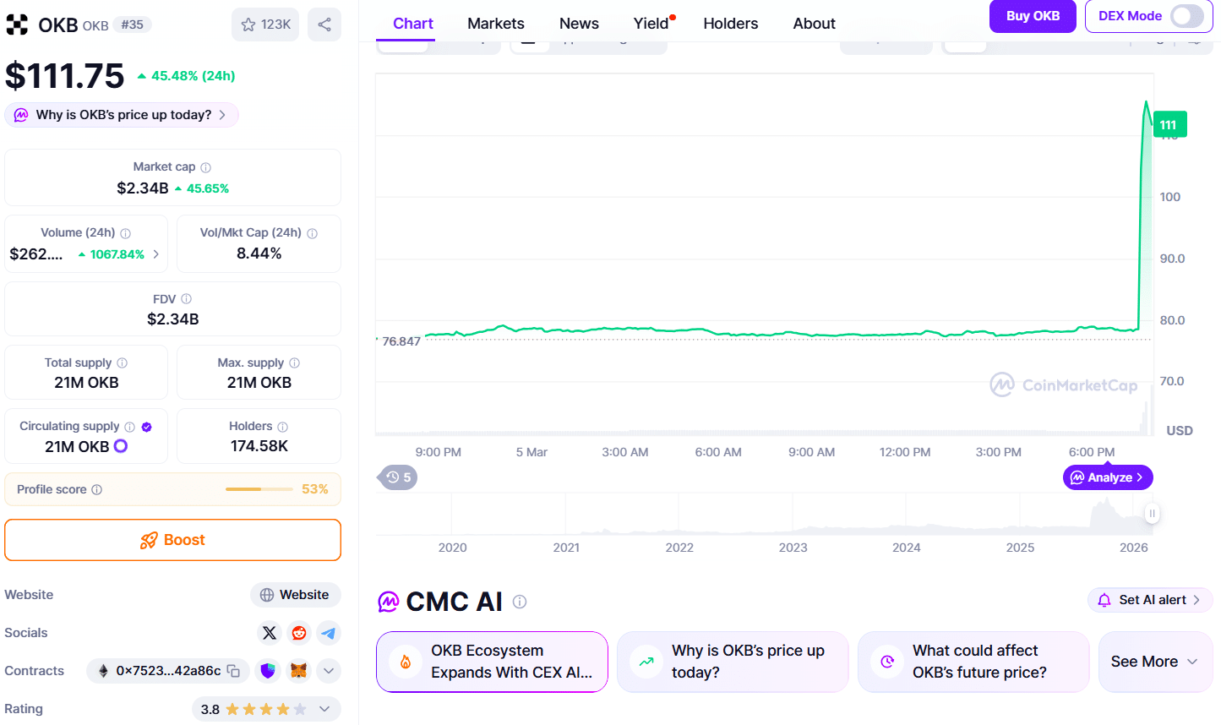Click the Buy OKB button
This screenshot has width=1221, height=725.
point(1033,16)
